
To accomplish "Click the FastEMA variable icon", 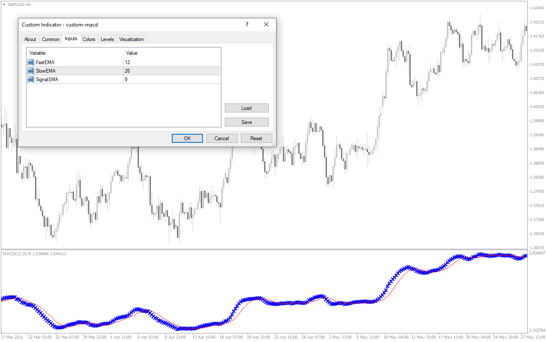I will (30, 62).
